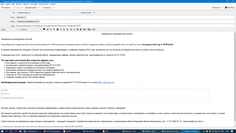Viewport: 236px width, 133px height.
Task: Open the Windows Start menu
Action: pyautogui.click(x=2, y=131)
